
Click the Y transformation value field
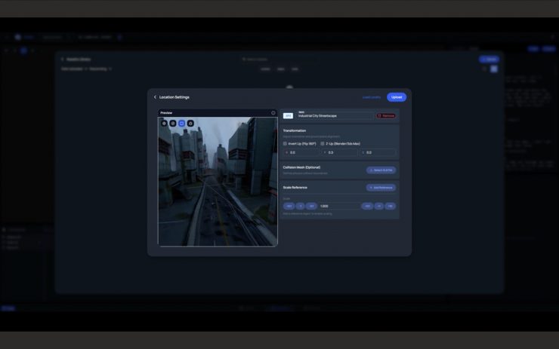click(340, 152)
